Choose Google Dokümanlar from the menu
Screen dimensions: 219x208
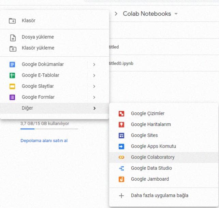55,65
